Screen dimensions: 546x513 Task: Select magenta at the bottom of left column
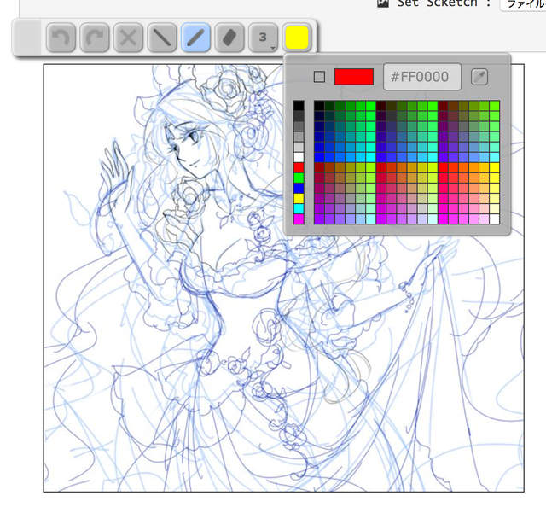tap(299, 219)
